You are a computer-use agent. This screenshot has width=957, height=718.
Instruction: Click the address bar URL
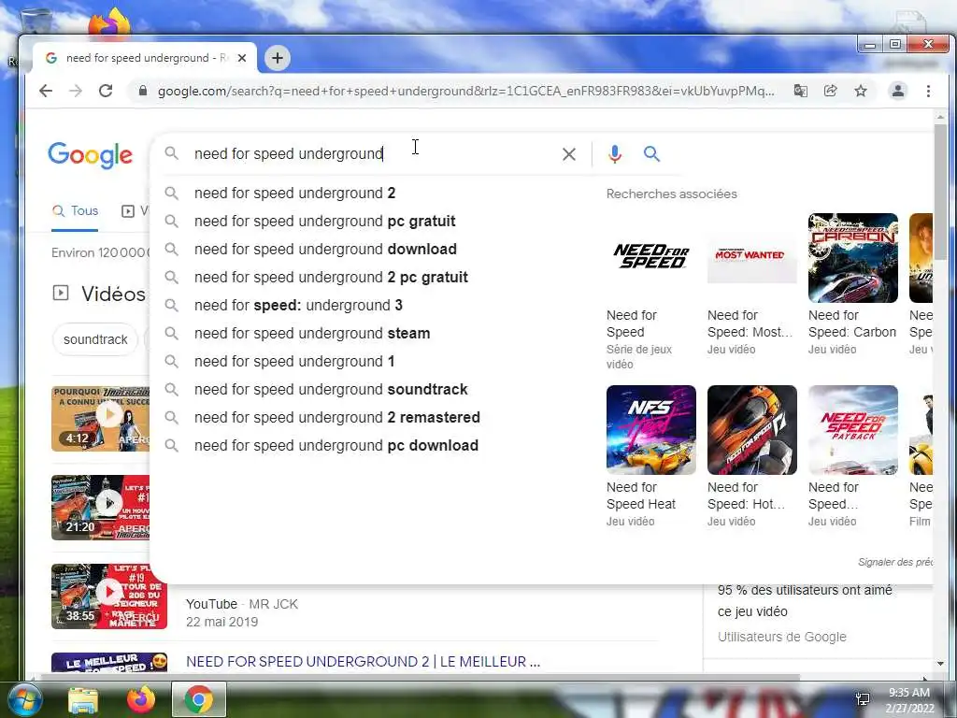[465, 91]
